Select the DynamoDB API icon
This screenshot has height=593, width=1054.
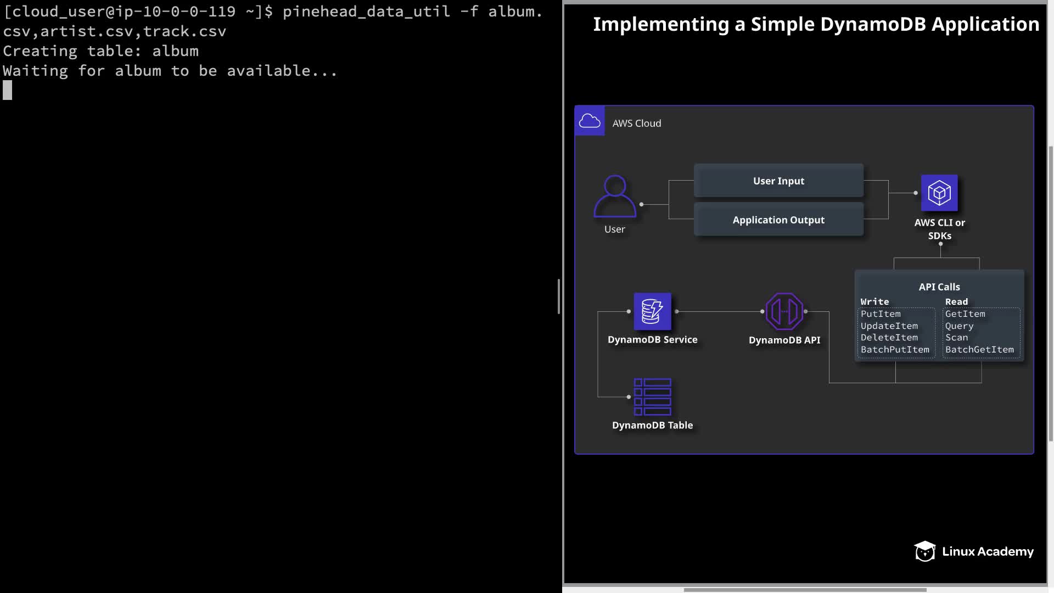[x=784, y=311]
